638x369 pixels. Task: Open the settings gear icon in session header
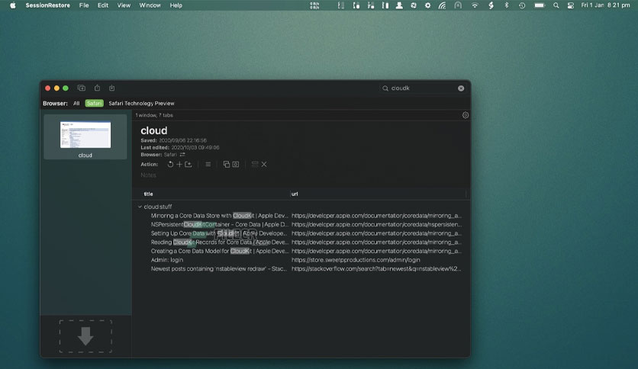coord(466,115)
